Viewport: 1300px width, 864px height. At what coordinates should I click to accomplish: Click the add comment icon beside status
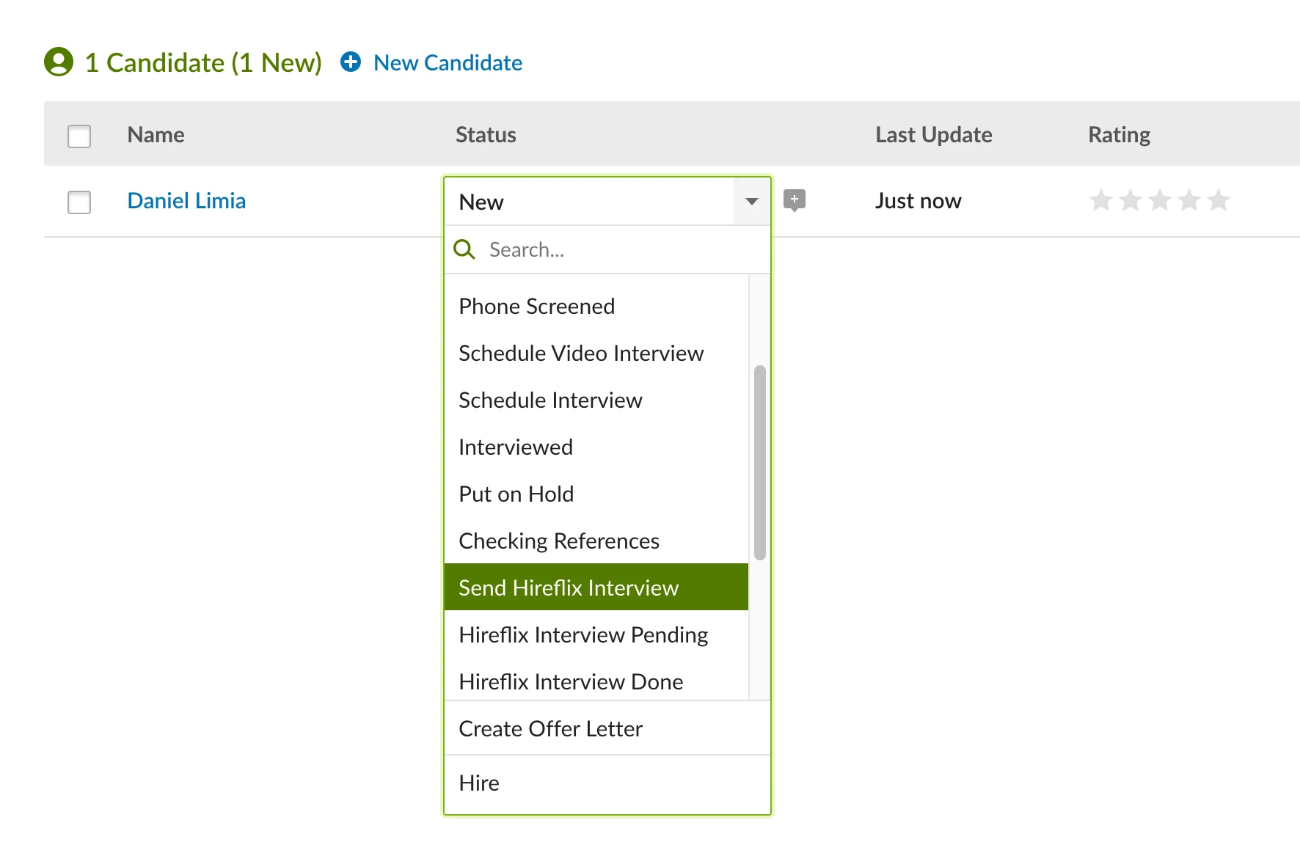(795, 200)
